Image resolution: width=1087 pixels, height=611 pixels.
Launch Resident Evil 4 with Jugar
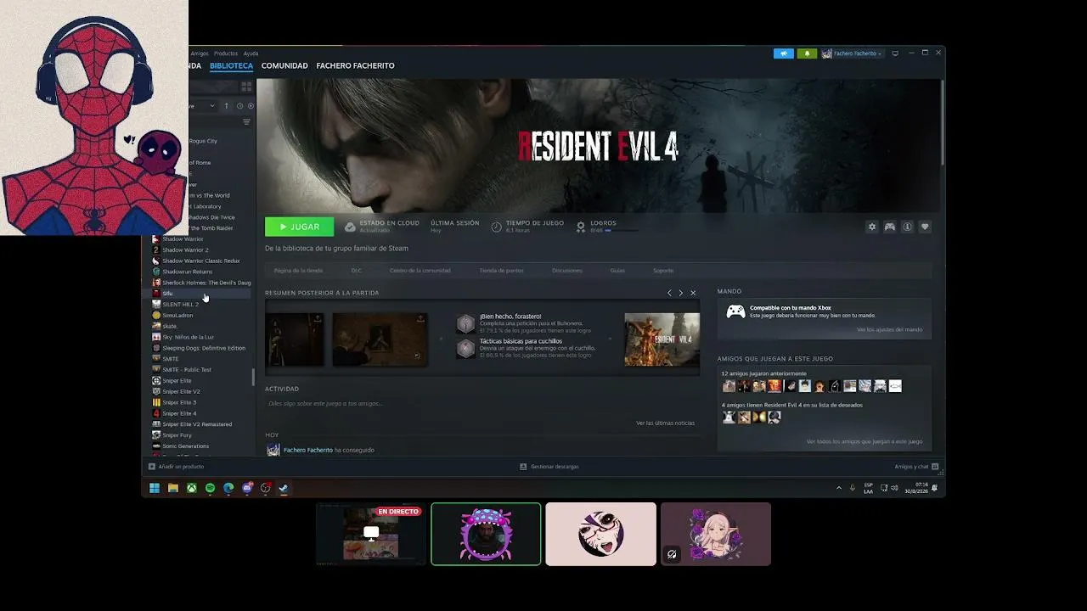(299, 227)
